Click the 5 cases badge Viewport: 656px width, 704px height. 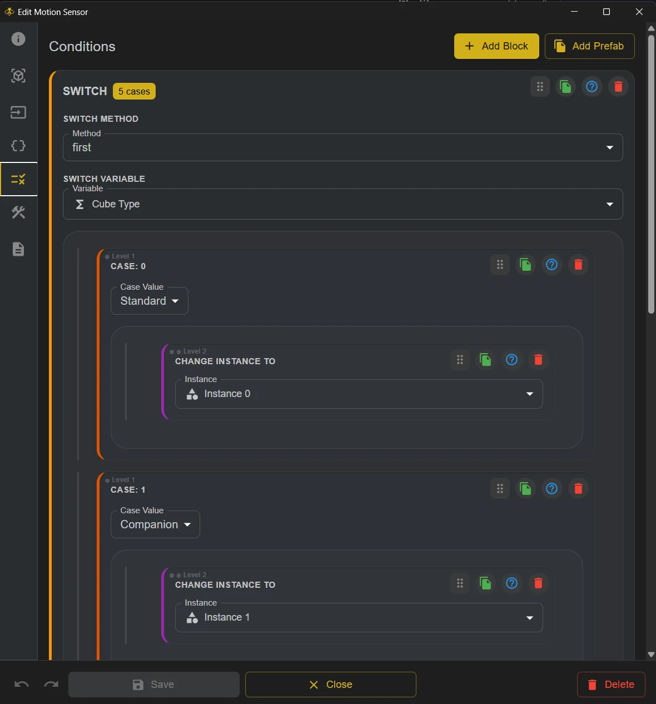[134, 91]
